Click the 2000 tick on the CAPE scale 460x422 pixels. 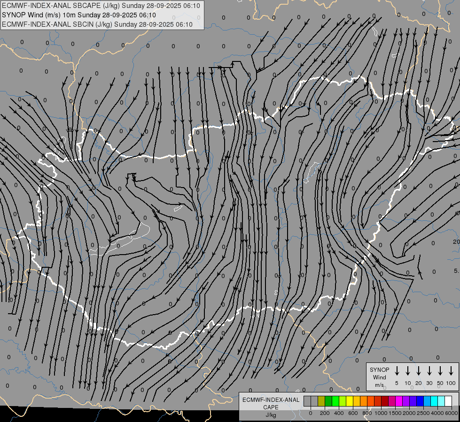tap(409, 413)
